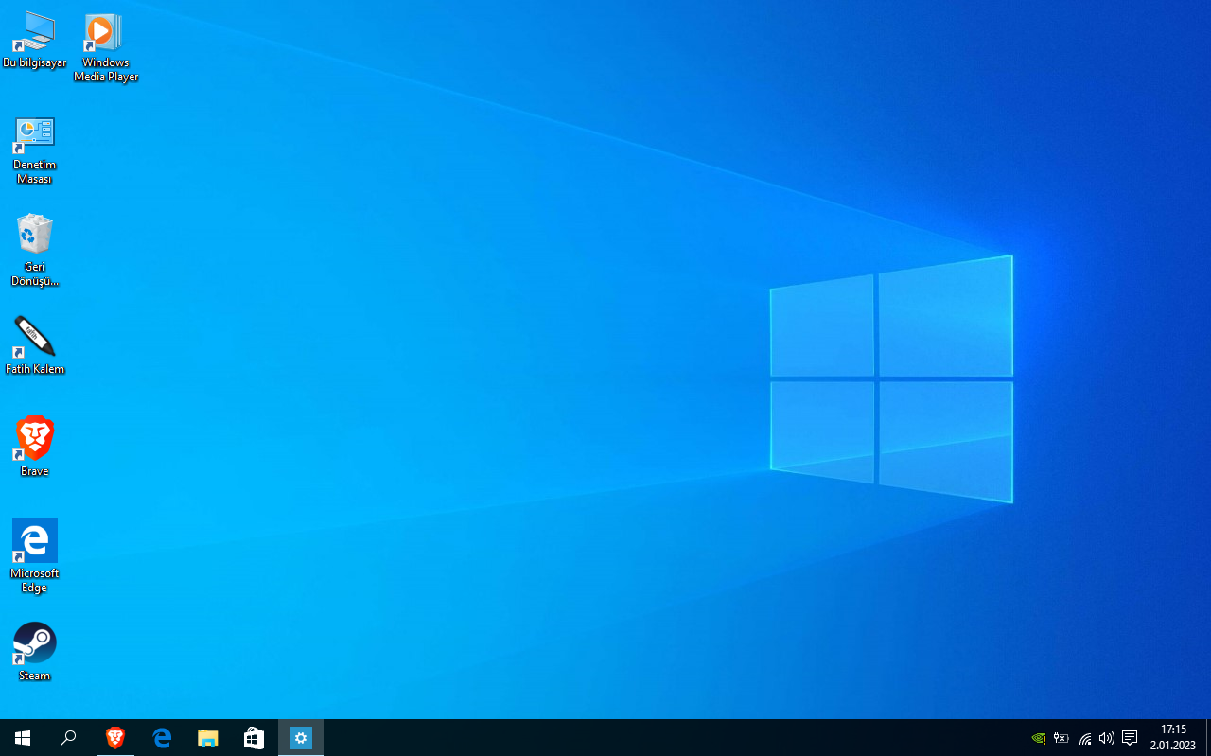Select the Steam desktop shortcut

[x=35, y=651]
